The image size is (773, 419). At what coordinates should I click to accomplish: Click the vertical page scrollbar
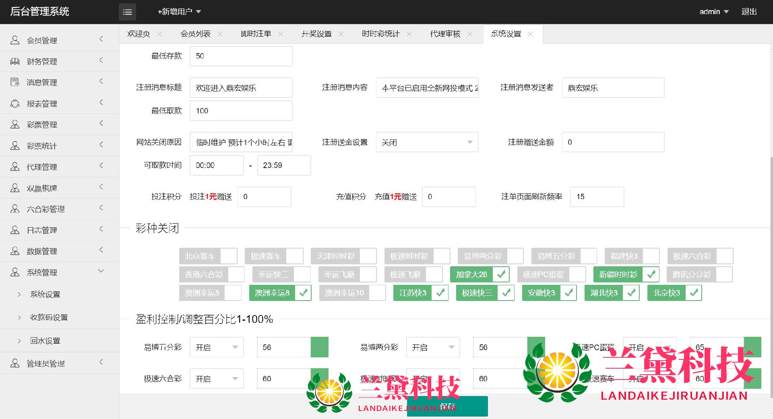[771, 242]
